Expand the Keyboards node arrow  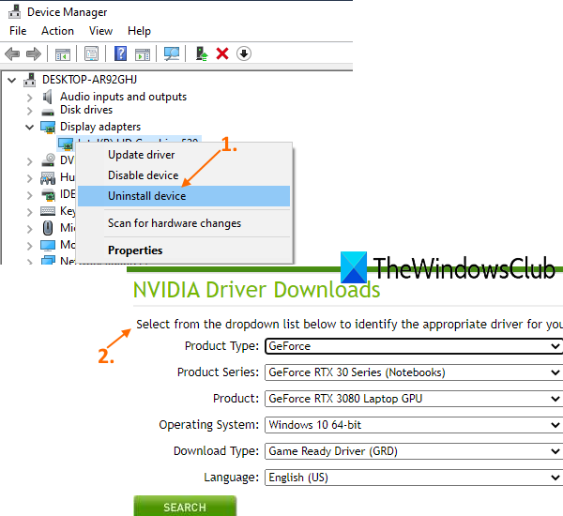[x=29, y=212]
